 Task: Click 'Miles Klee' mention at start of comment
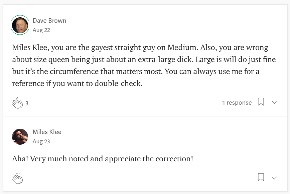30,47
